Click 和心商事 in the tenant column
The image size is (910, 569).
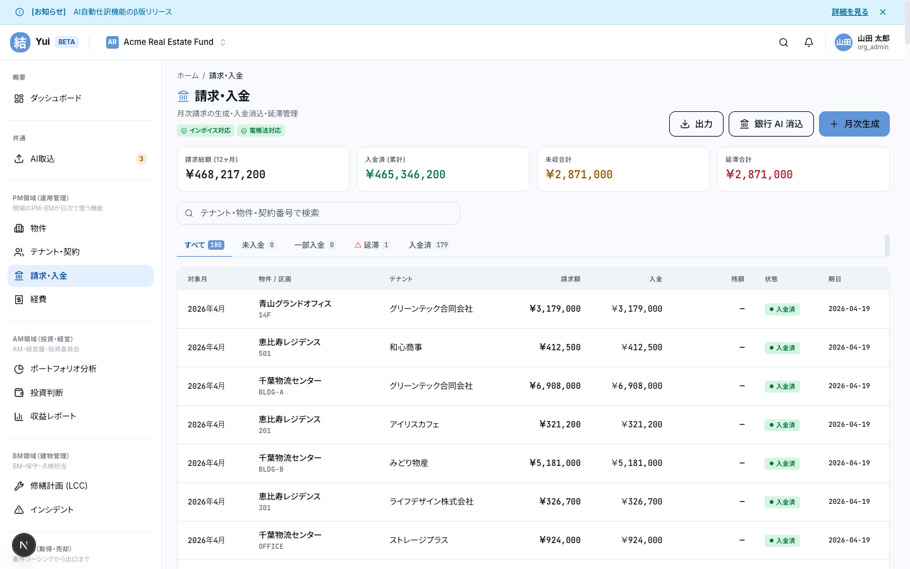(x=406, y=348)
